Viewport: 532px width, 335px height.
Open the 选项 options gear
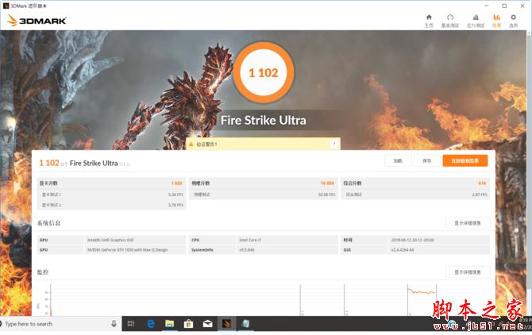point(513,21)
